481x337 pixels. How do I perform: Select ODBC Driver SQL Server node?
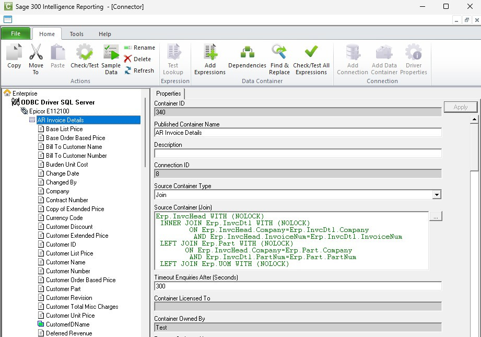[x=57, y=102]
